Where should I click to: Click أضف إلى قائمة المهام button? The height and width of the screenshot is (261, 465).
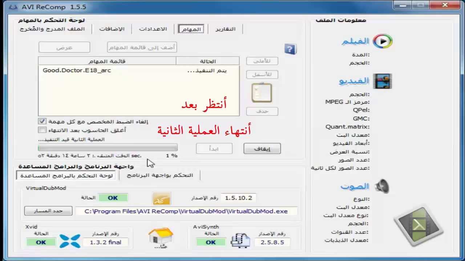click(x=142, y=47)
